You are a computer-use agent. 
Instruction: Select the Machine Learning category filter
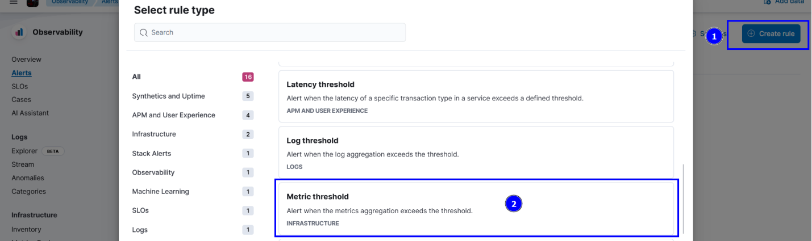tap(160, 191)
